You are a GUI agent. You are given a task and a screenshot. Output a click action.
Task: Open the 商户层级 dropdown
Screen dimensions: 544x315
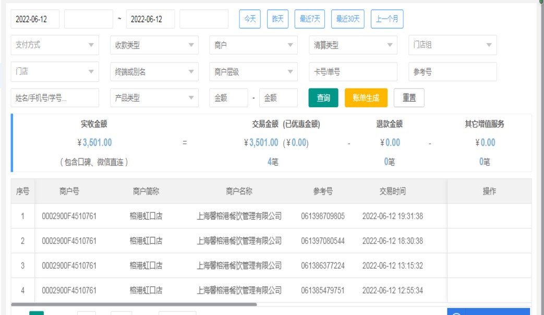253,72
